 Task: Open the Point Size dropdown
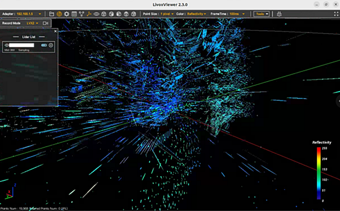point(167,14)
